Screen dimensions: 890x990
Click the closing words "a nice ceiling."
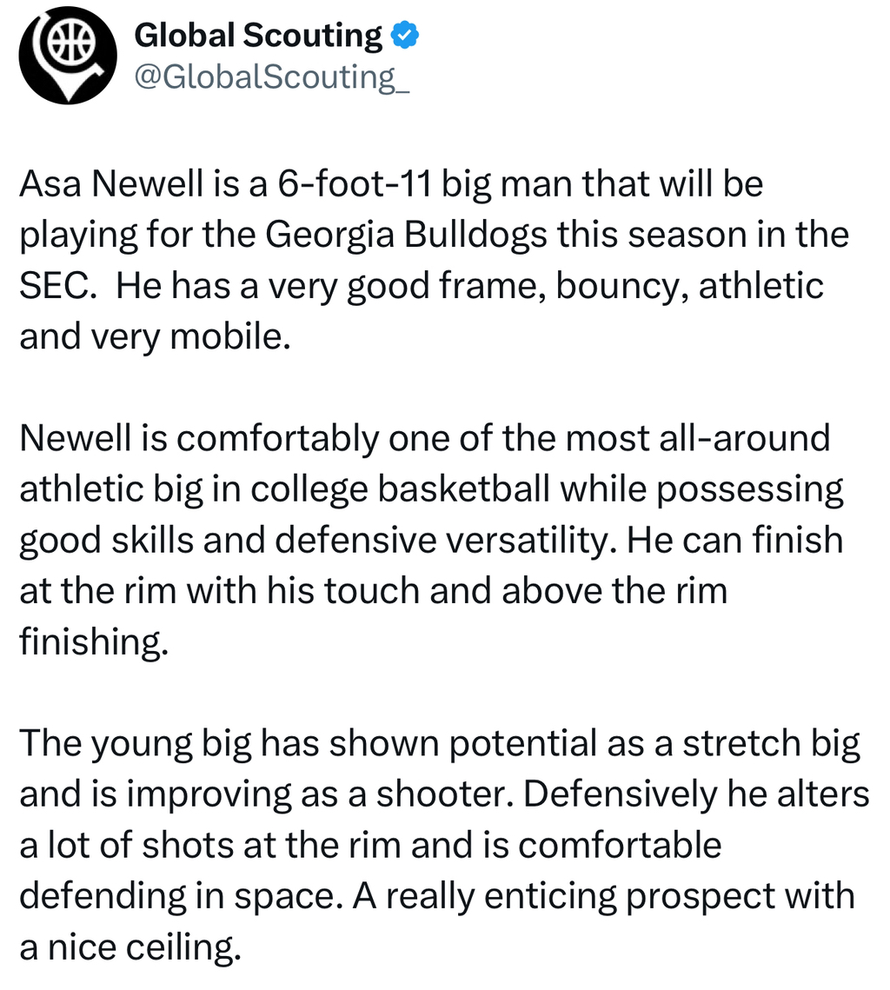coord(130,946)
